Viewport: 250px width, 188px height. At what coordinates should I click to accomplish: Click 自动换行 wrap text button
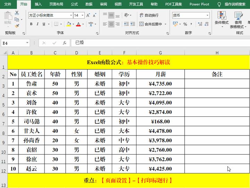[149, 15]
